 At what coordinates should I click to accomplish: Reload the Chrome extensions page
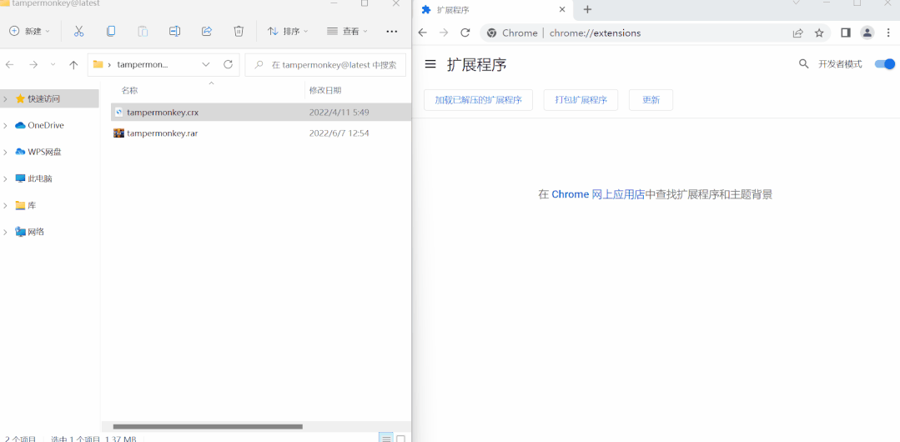[x=465, y=33]
